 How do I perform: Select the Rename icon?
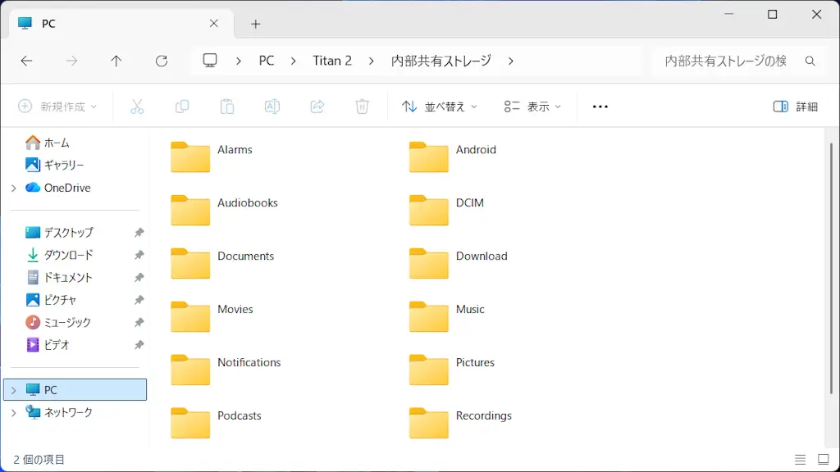pyautogui.click(x=272, y=106)
